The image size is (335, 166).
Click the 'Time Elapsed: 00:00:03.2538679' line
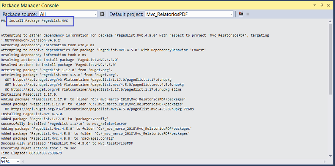[32, 153]
